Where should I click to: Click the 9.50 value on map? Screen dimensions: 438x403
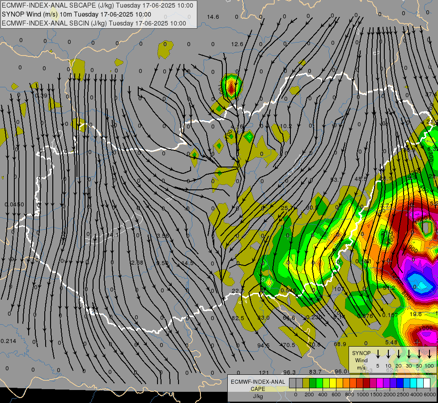pyautogui.click(x=162, y=263)
